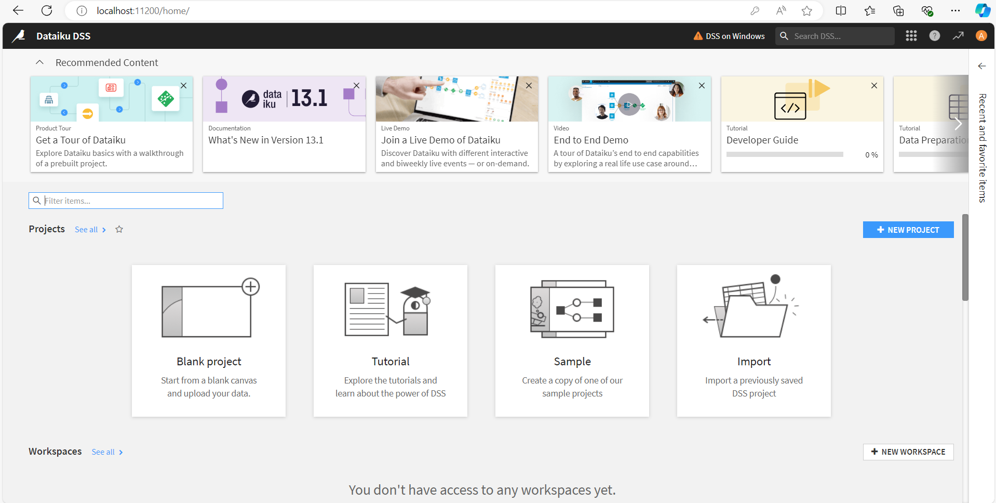Dismiss the Get a Tour card
996x503 pixels.
[184, 86]
